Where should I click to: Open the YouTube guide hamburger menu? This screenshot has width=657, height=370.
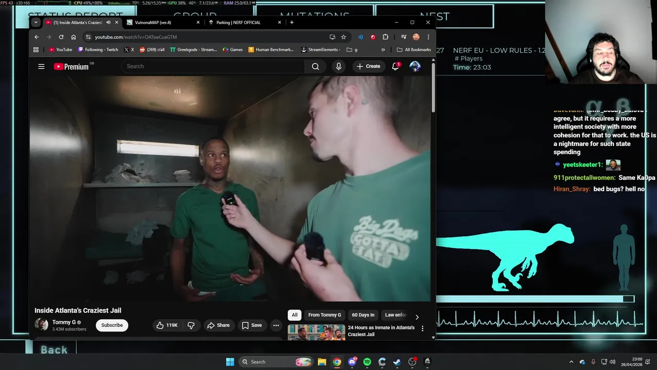point(41,66)
